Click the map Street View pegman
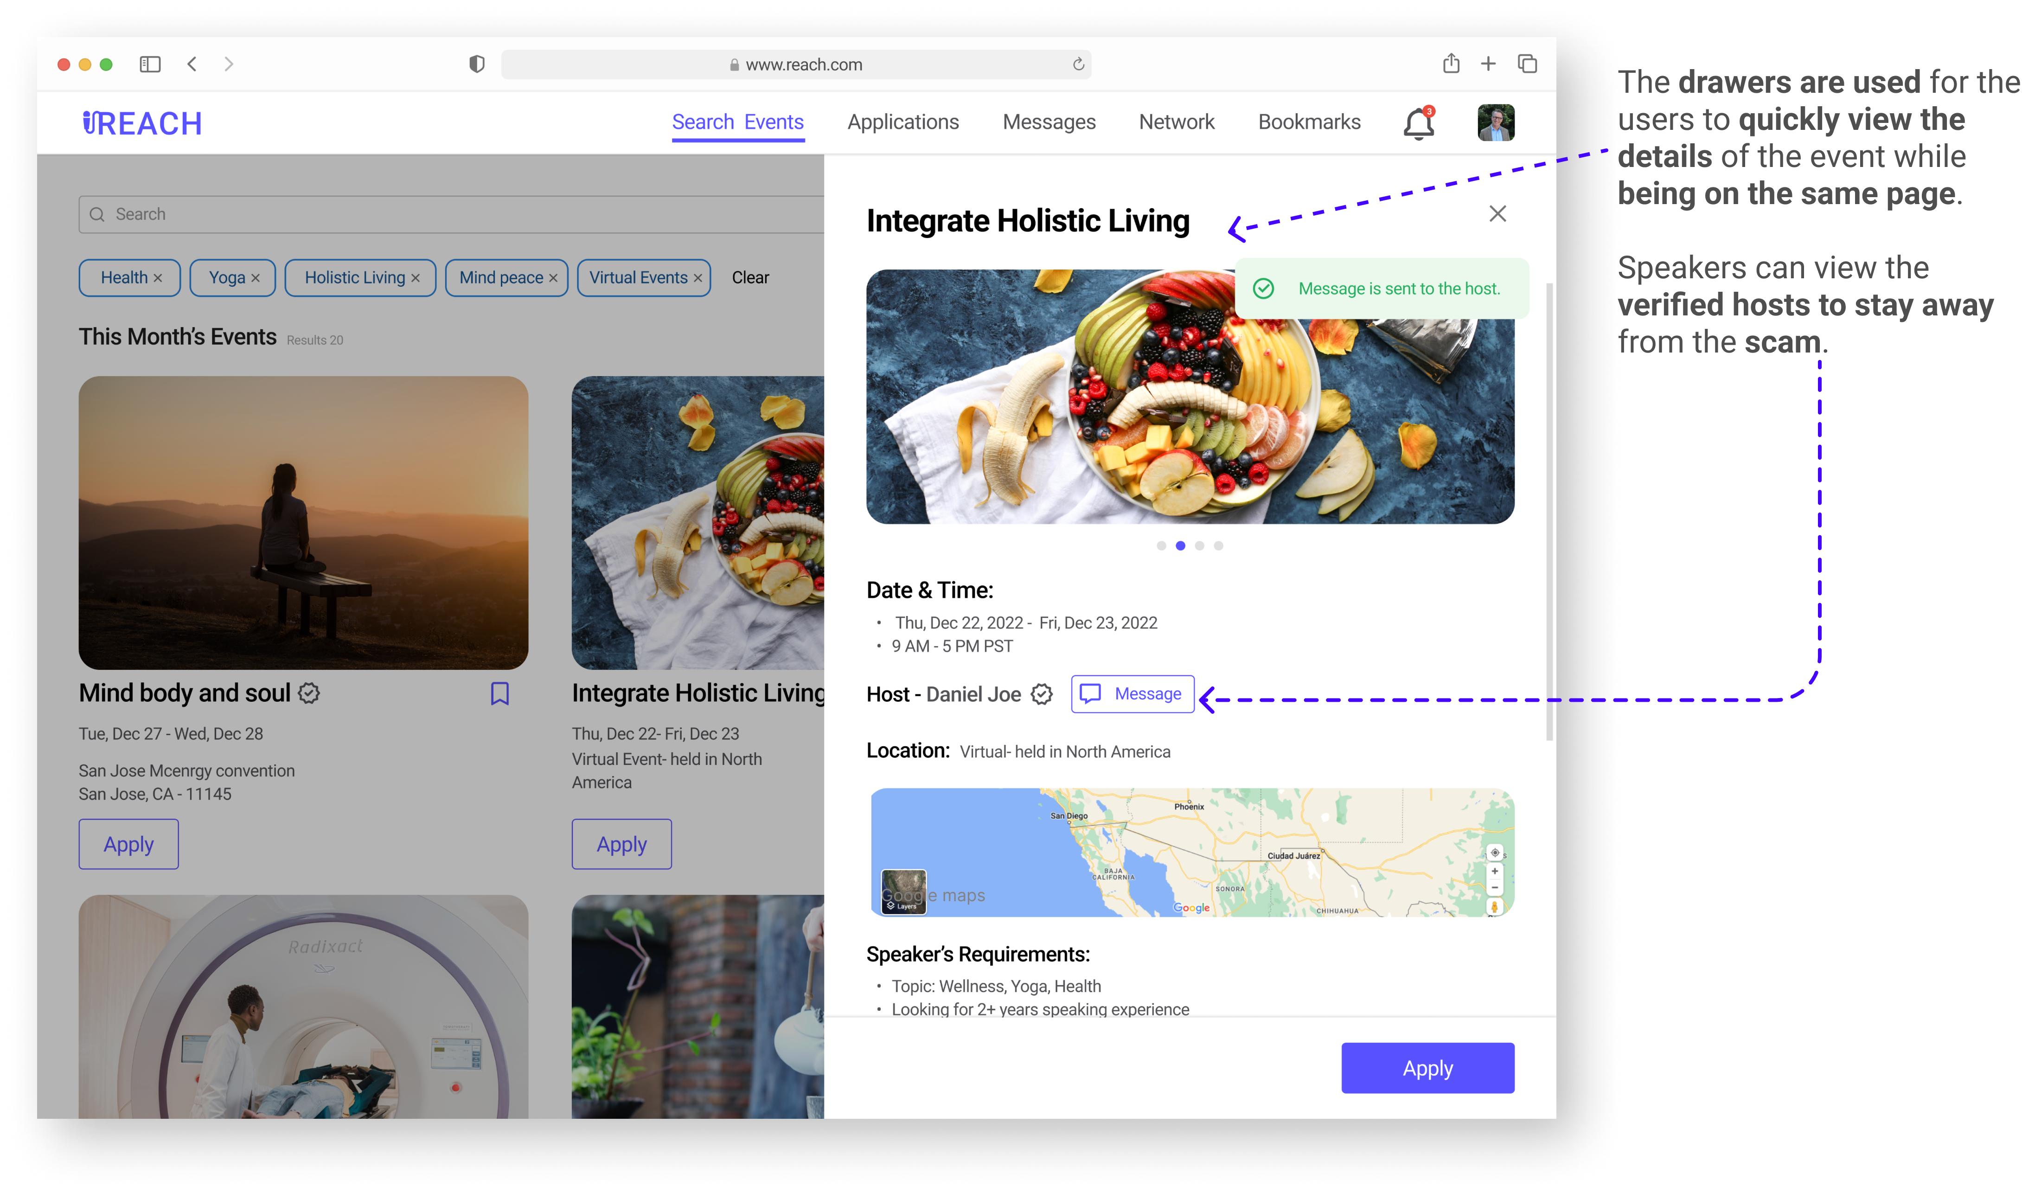Viewport: 2022px width, 1193px height. [1494, 907]
